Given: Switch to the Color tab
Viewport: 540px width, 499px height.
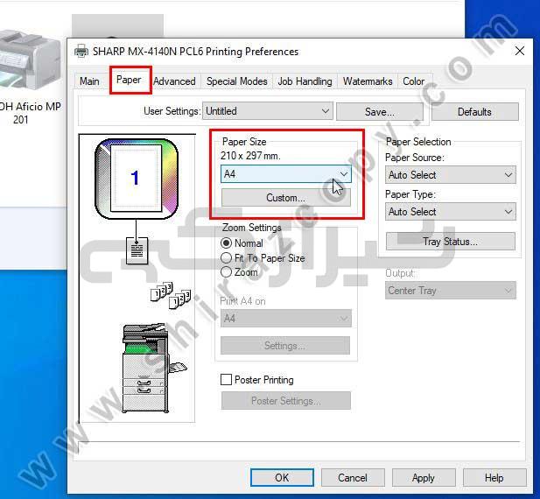Looking at the screenshot, I should point(414,81).
